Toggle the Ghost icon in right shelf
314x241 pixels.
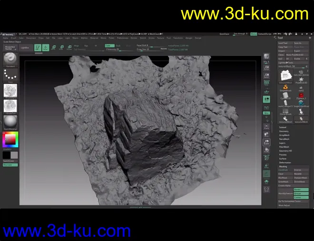pos(266,174)
